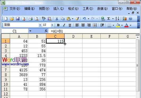Click the Permission icon next to Save
This screenshot has width=141, height=98.
pos(23,19)
